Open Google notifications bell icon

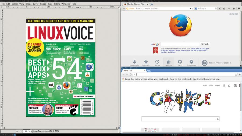coord(229,85)
